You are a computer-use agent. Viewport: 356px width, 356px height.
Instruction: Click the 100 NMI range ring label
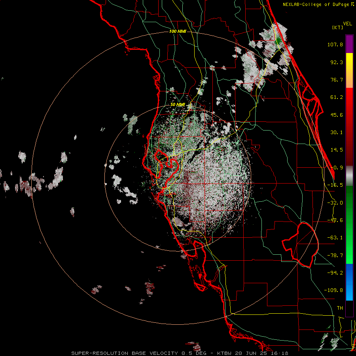point(178,31)
